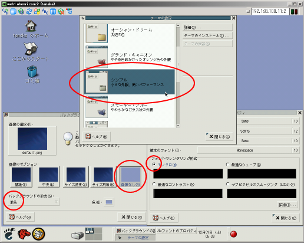
Task: Click the theme settings window title-bar menu icon
Action: click(82, 18)
